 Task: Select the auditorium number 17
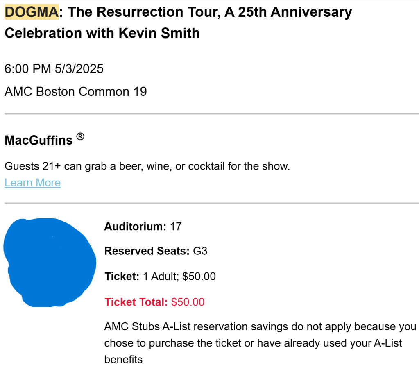175,226
